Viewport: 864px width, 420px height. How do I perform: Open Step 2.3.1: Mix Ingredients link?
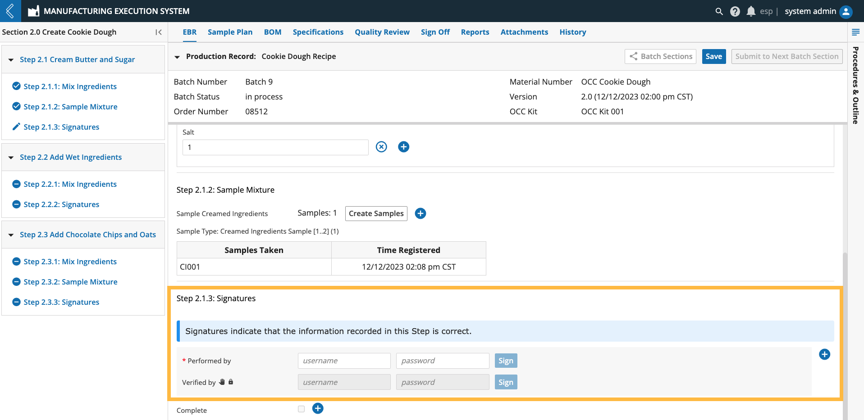70,262
